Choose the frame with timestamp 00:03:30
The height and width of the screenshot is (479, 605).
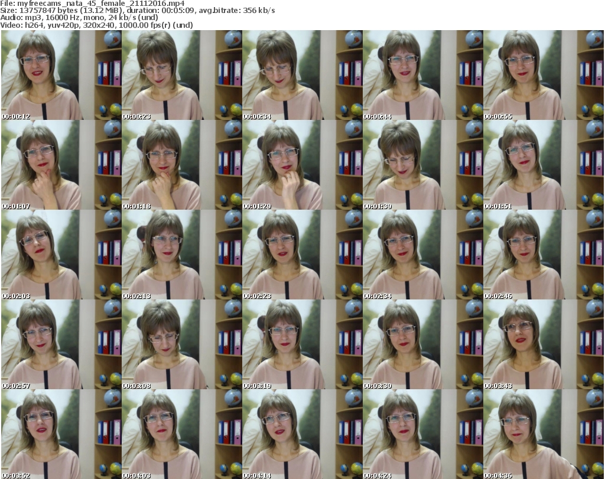(x=423, y=344)
